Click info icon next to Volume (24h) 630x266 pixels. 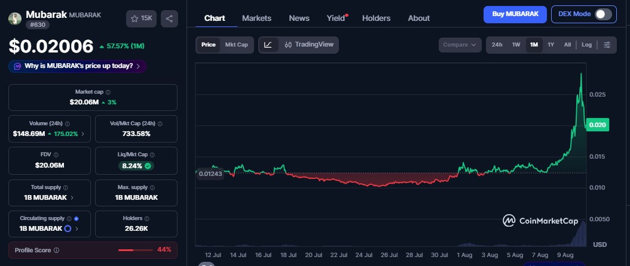click(67, 124)
